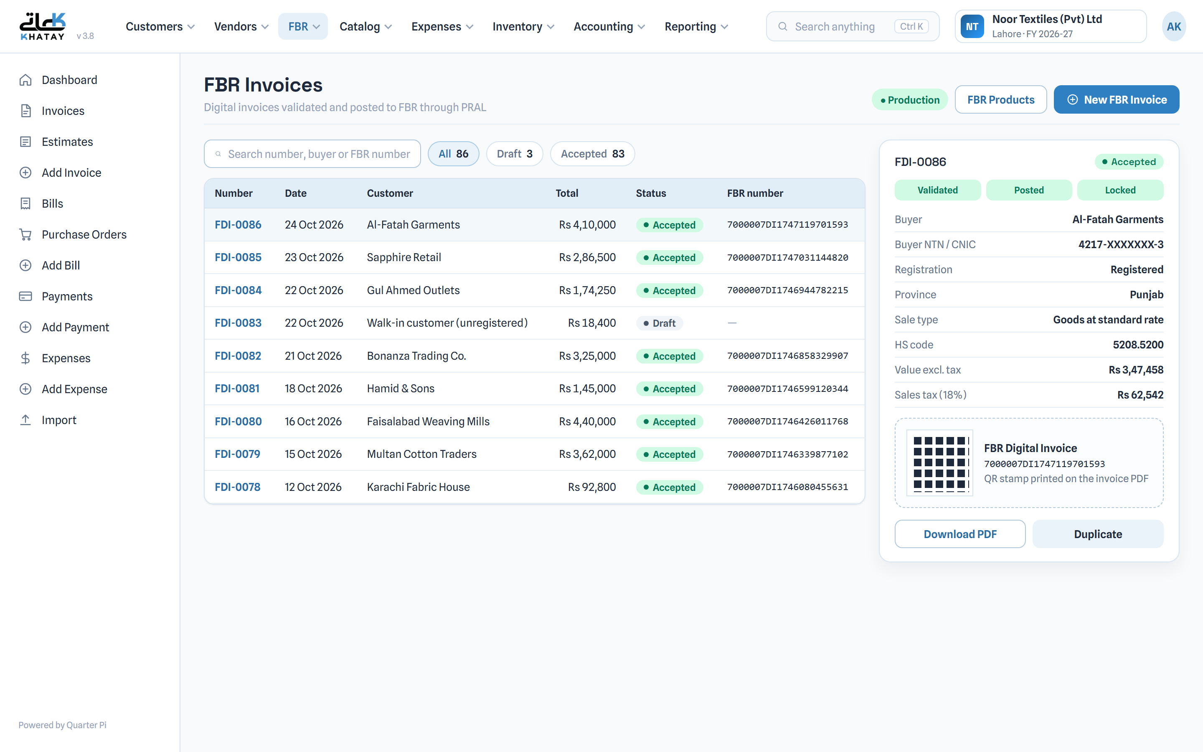The height and width of the screenshot is (752, 1203).
Task: Open the Expenses top menu dropdown
Action: point(442,26)
